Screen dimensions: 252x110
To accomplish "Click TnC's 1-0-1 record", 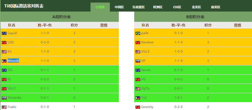I will 178,98.
